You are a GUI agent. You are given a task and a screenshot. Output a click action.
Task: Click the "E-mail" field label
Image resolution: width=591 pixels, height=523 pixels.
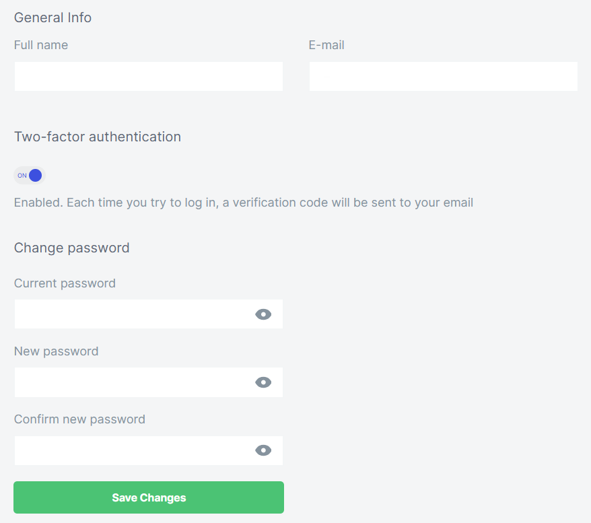pos(326,45)
